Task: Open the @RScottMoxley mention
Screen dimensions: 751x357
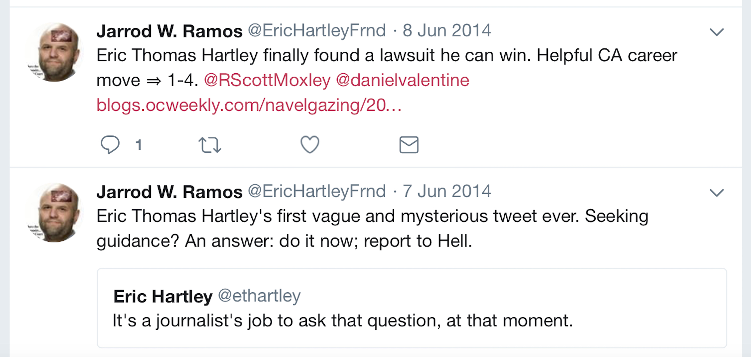Action: click(x=267, y=80)
